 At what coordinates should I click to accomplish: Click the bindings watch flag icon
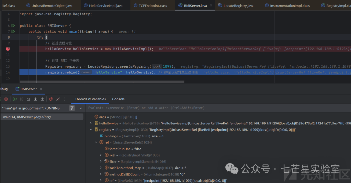[101, 136]
